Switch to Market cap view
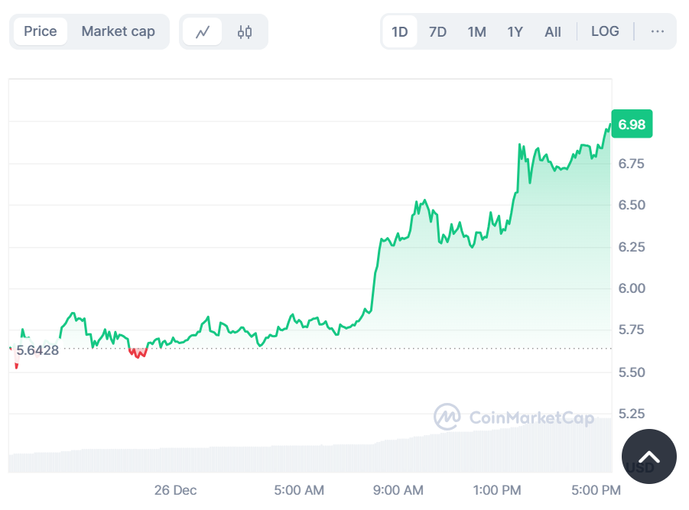 point(119,31)
